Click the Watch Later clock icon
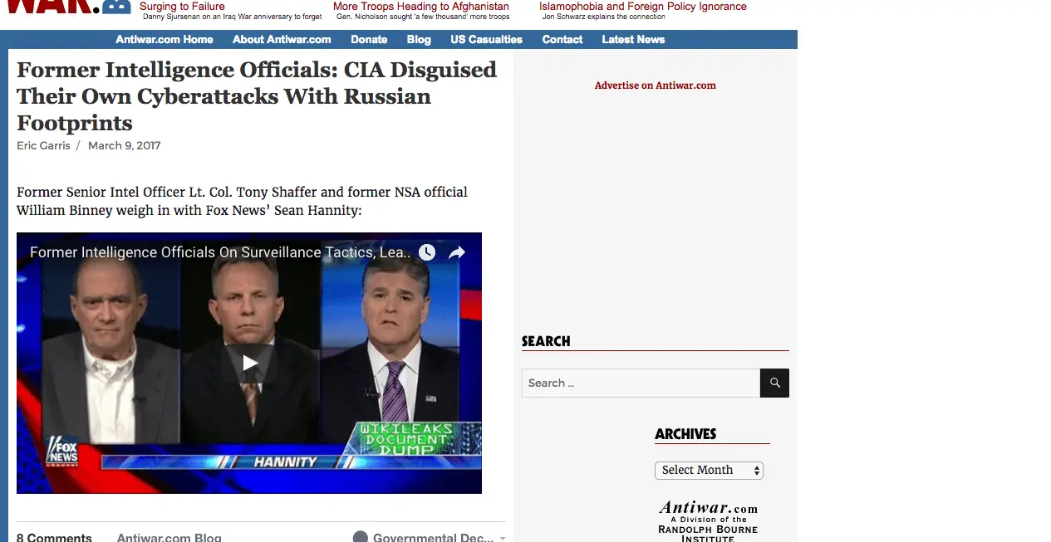This screenshot has width=1051, height=542. click(427, 252)
